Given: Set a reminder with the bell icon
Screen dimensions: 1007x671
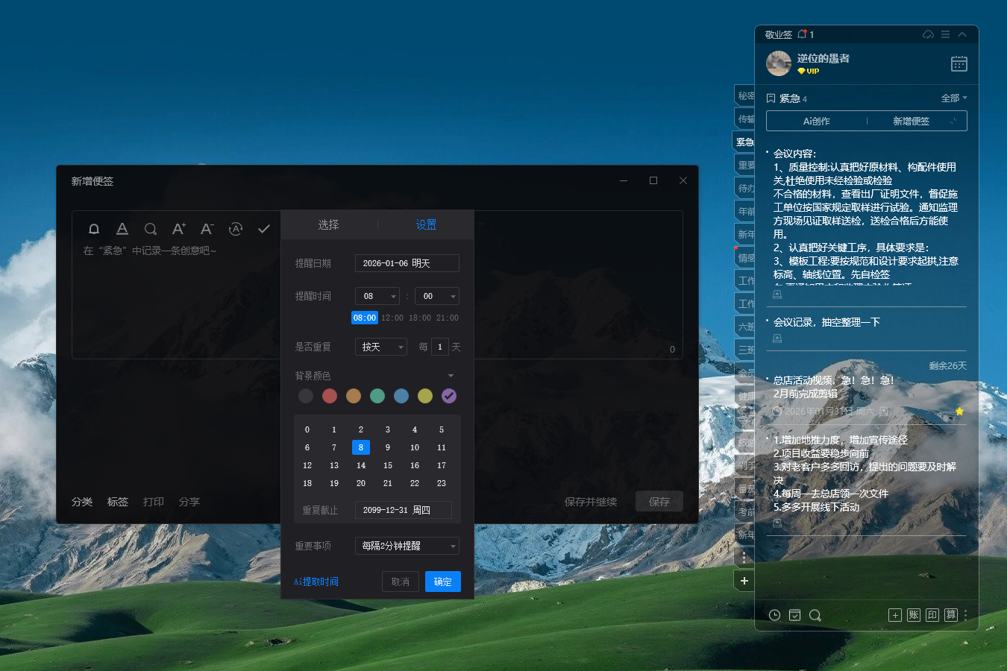Looking at the screenshot, I should [x=94, y=229].
